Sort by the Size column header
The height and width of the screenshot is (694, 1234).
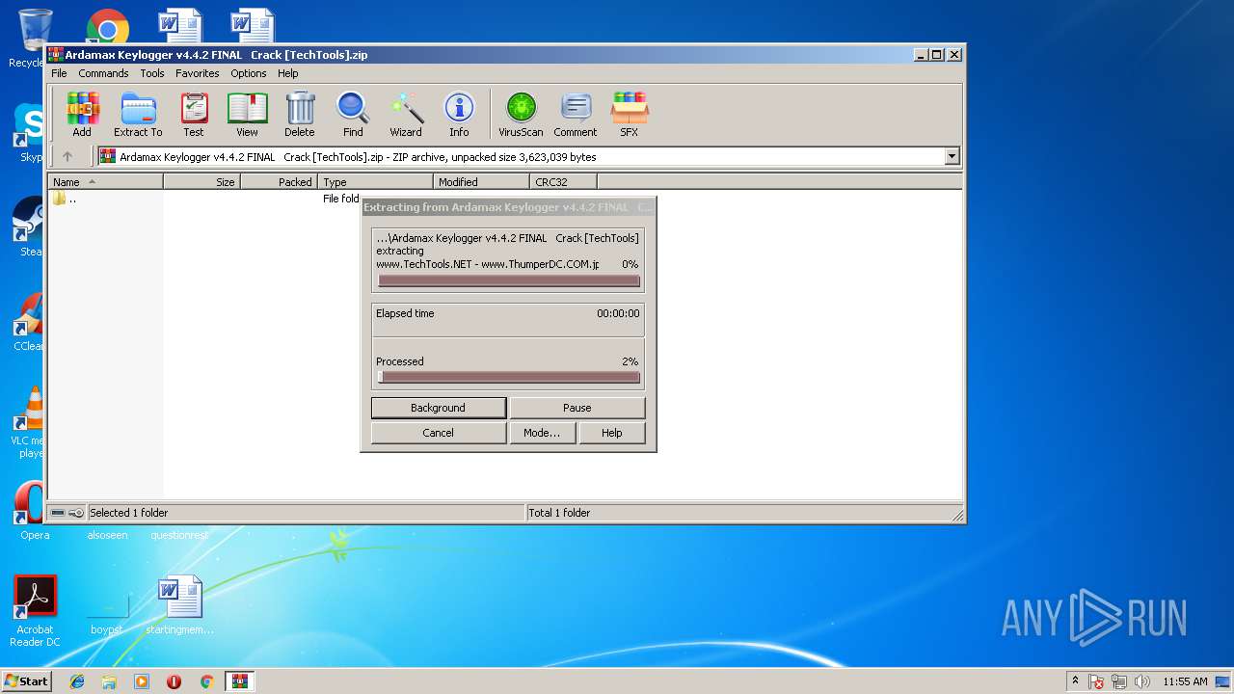201,181
